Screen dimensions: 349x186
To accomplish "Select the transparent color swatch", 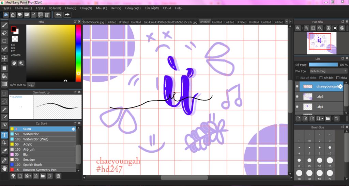I will 15,39.
